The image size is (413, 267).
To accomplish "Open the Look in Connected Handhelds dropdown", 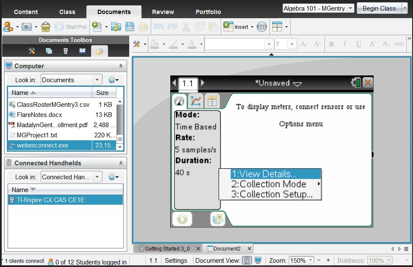I will coord(97,177).
